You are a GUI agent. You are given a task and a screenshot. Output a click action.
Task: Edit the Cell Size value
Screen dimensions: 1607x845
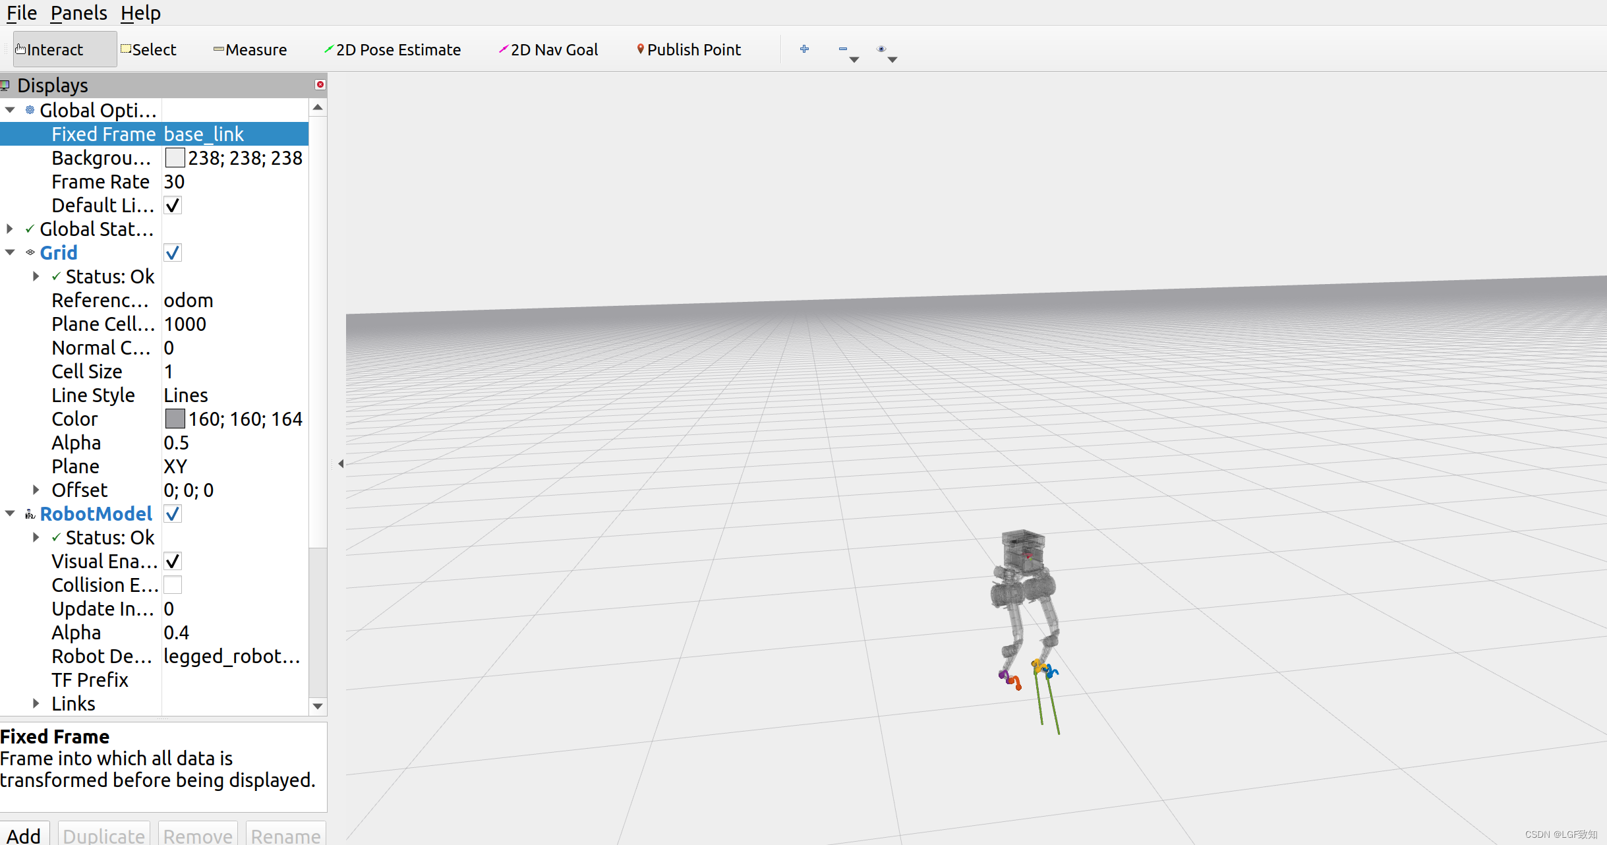click(235, 372)
